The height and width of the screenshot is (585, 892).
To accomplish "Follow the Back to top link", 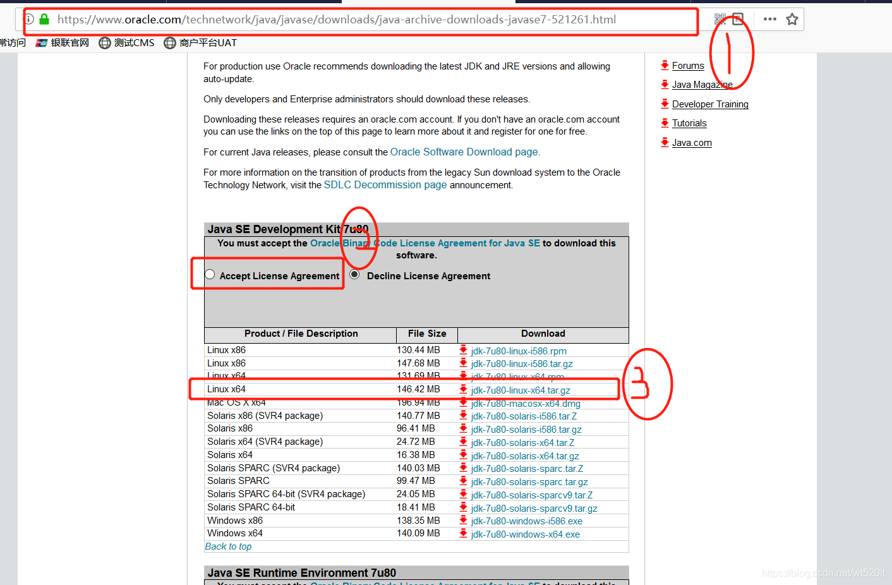I will (228, 546).
